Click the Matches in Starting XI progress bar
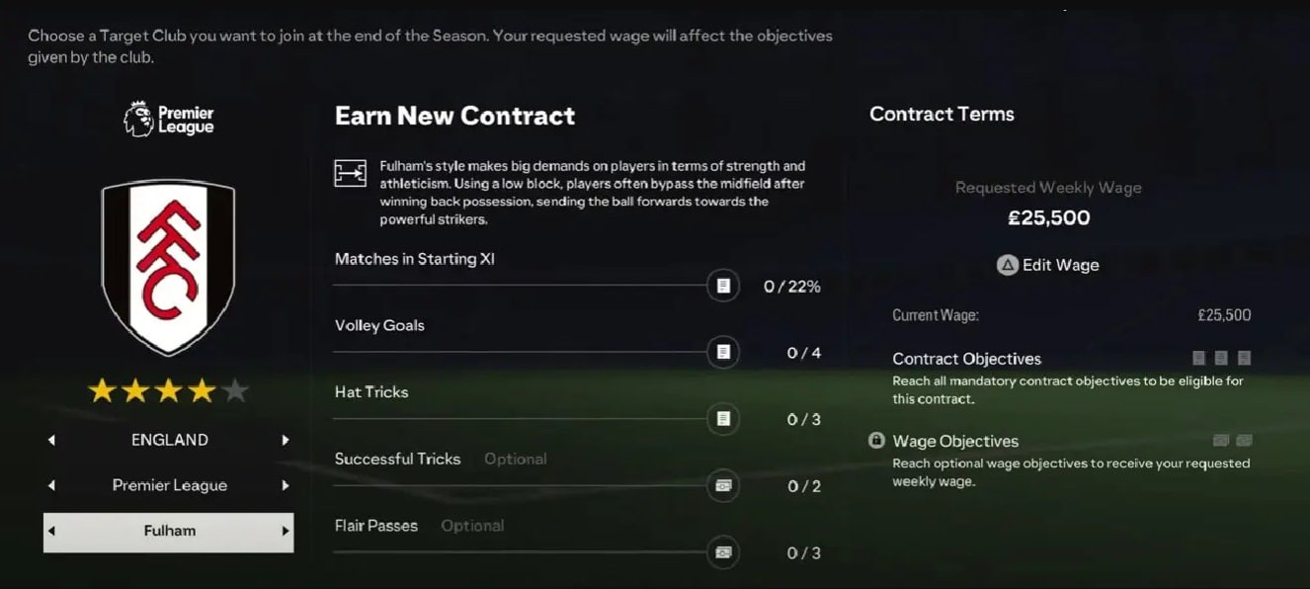Screen dimensions: 1310x589 tap(521, 286)
